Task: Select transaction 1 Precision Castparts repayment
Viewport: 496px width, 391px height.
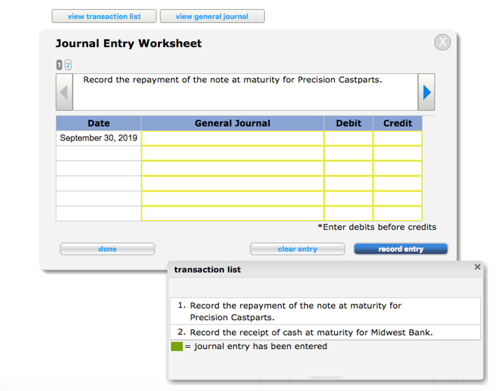Action: [x=325, y=311]
